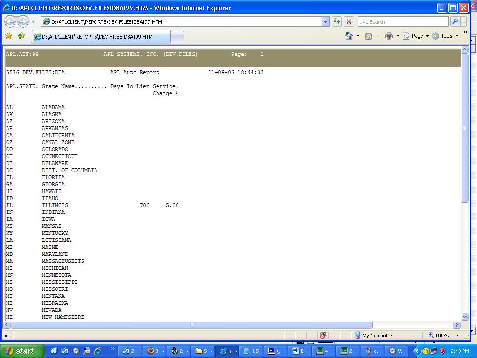The height and width of the screenshot is (358, 477).
Task: Open the APL taskbar group with 4 windows
Action: tap(325, 351)
